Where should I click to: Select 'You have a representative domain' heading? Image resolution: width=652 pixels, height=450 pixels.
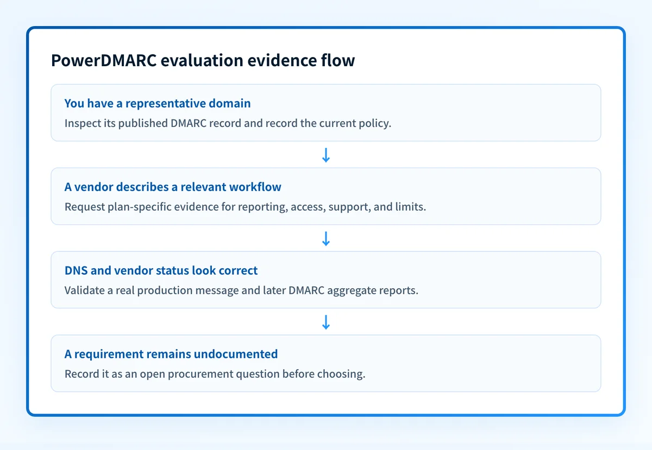pyautogui.click(x=158, y=103)
